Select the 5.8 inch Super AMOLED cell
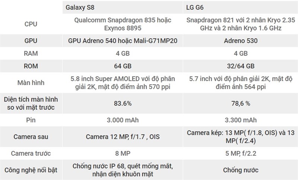Image resolution: width=298 pixels, height=180 pixels. pyautogui.click(x=122, y=83)
